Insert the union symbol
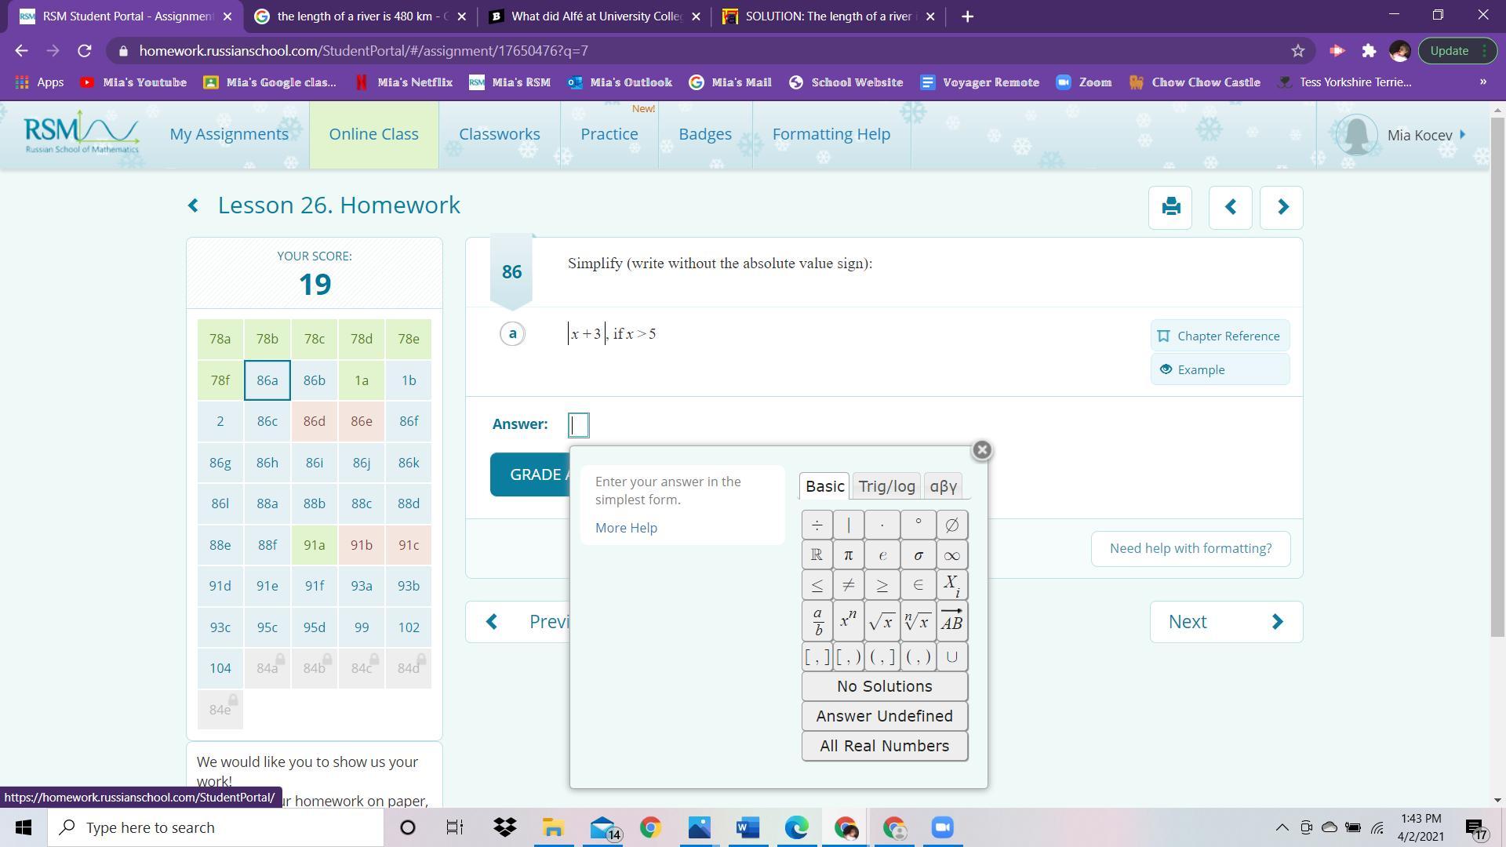 pos(951,657)
